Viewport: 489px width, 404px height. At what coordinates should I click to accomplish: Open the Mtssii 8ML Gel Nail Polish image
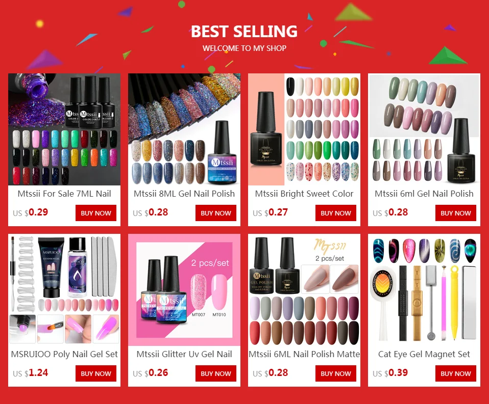point(184,129)
